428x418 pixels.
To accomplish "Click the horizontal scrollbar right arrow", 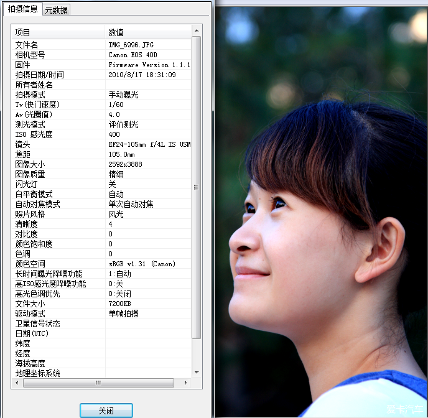I will (x=185, y=383).
